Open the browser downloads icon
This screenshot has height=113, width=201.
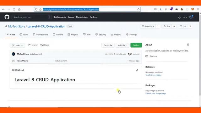pyautogui.click(x=160, y=9)
